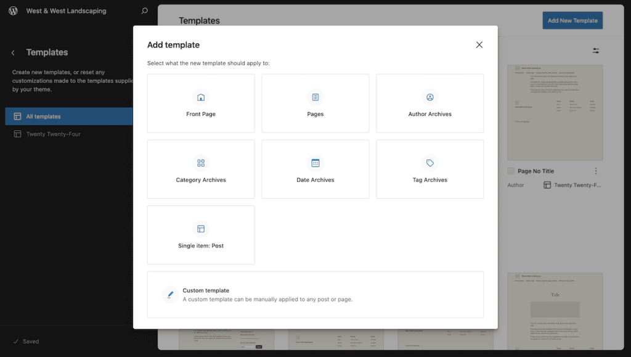Choose the Author Archives template icon

[x=429, y=97]
